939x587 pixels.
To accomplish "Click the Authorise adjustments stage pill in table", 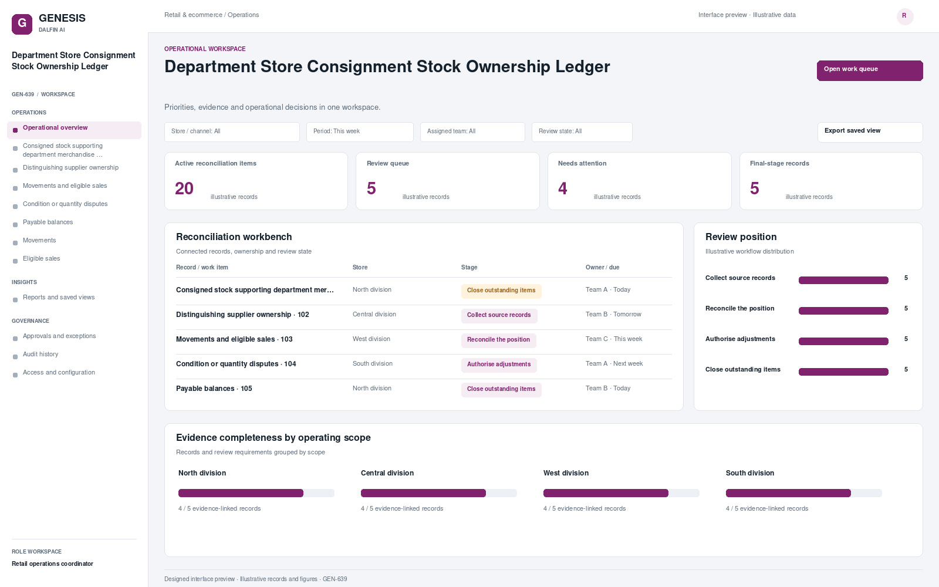I will tap(499, 365).
